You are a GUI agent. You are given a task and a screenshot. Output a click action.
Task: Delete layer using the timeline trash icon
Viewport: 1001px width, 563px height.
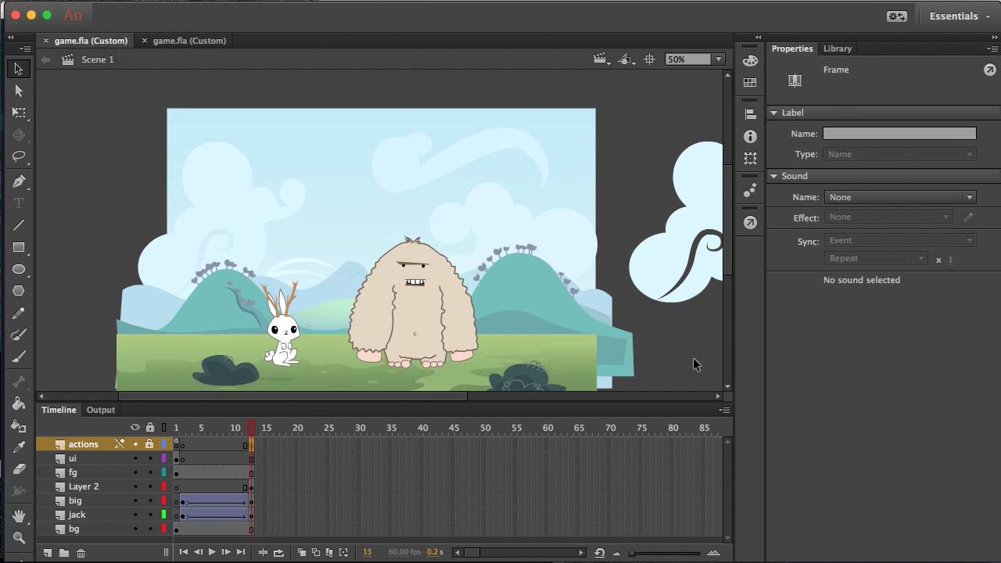pos(81,553)
